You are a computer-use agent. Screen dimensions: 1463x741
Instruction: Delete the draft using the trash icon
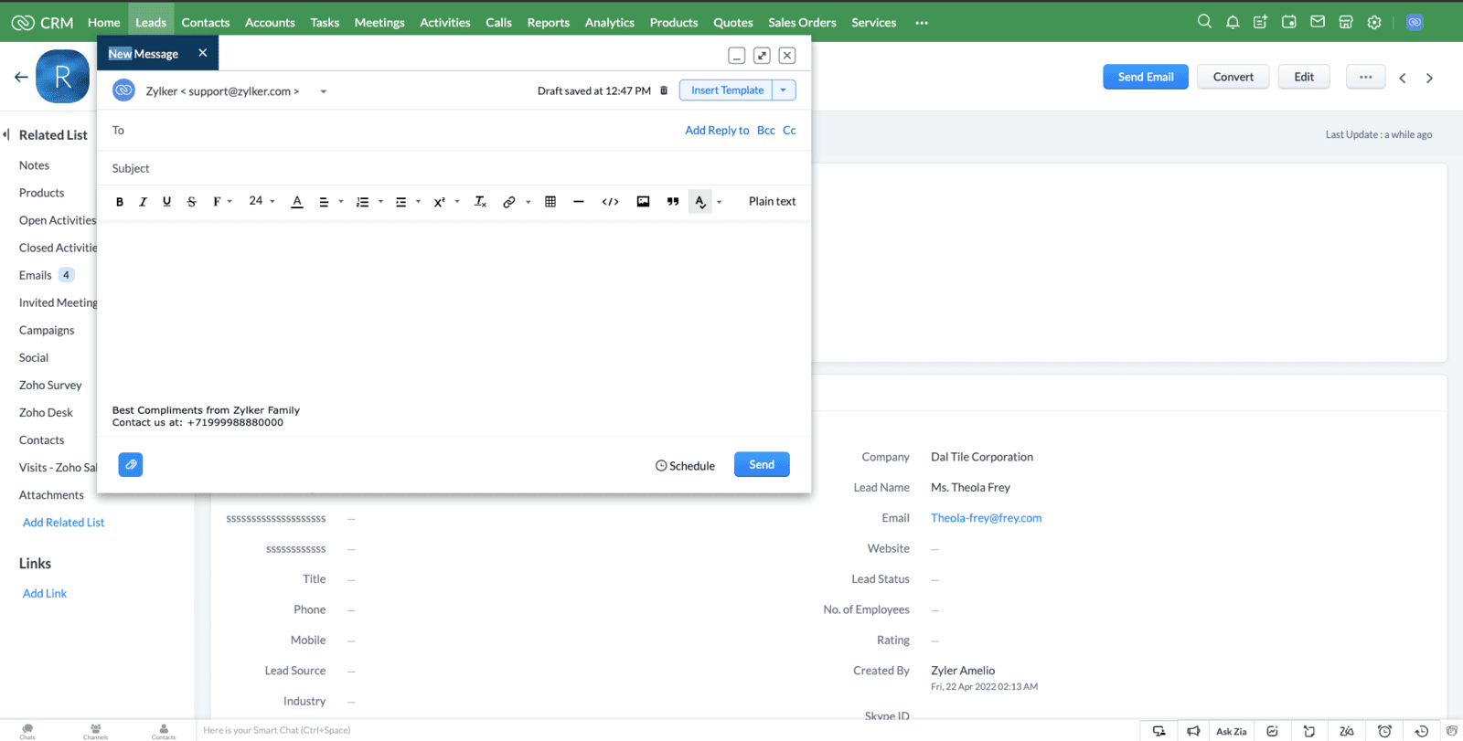click(664, 90)
